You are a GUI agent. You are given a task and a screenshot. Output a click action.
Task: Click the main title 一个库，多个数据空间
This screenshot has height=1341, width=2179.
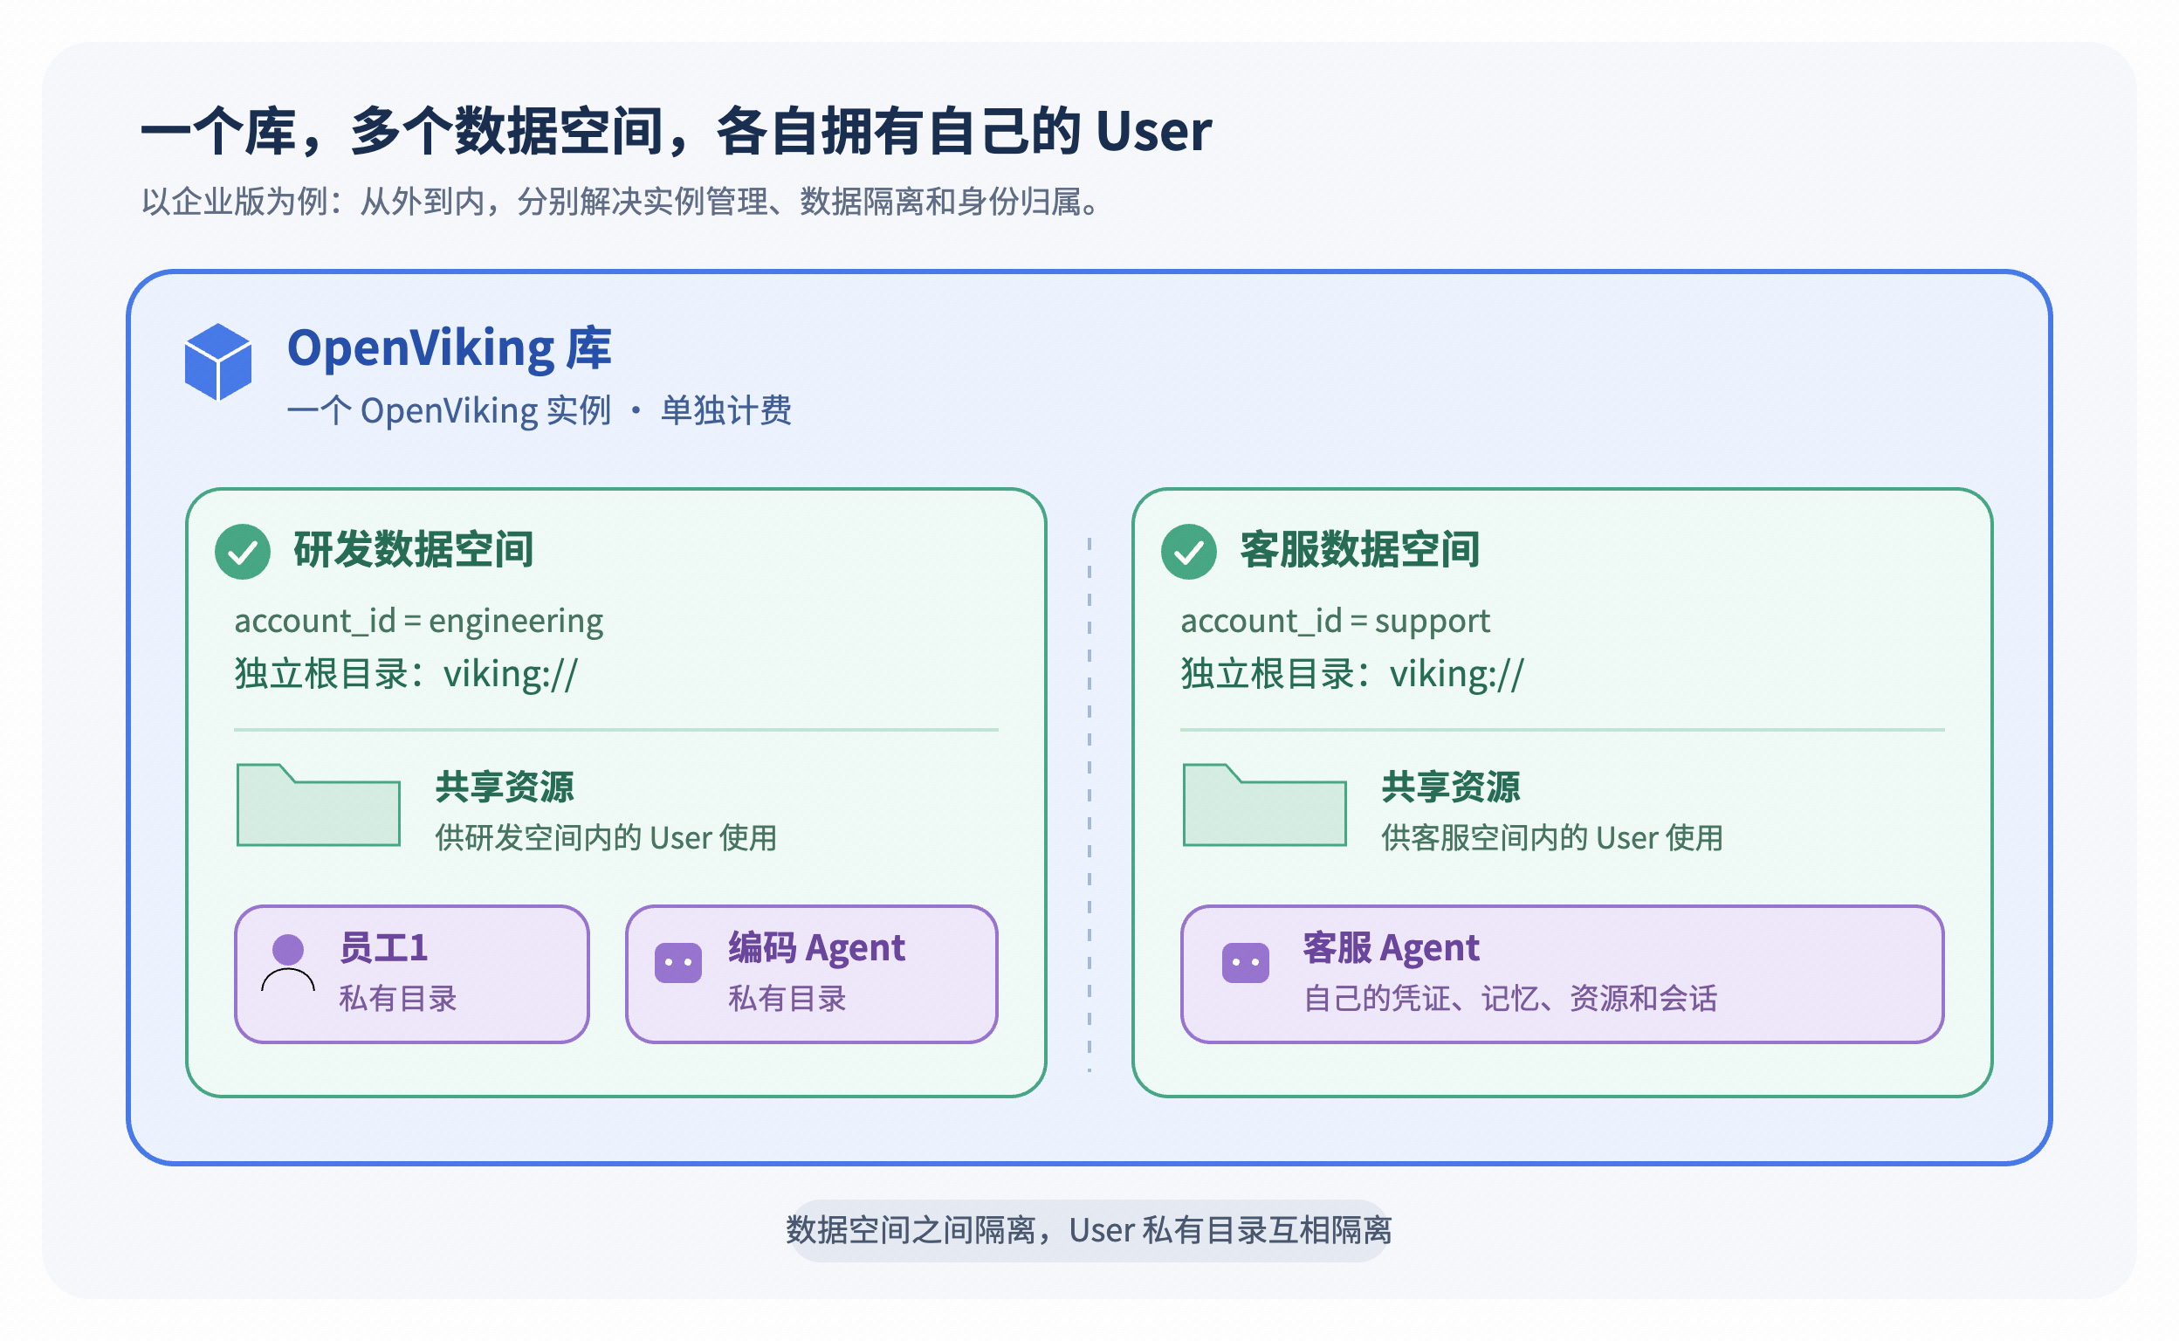click(x=676, y=130)
